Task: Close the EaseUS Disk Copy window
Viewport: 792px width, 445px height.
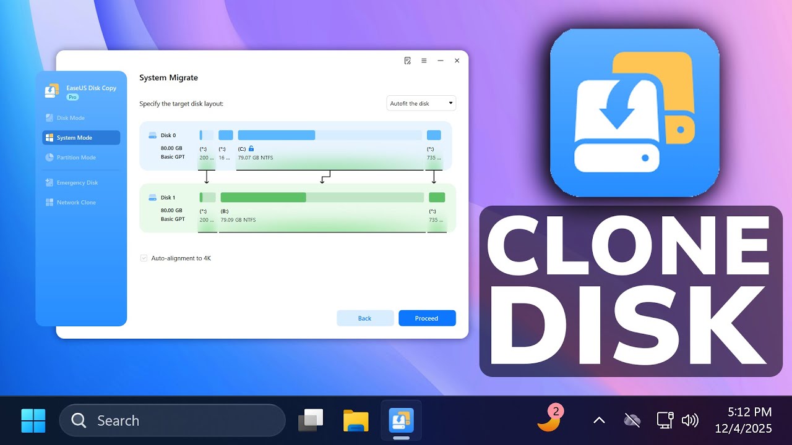Action: pyautogui.click(x=457, y=61)
